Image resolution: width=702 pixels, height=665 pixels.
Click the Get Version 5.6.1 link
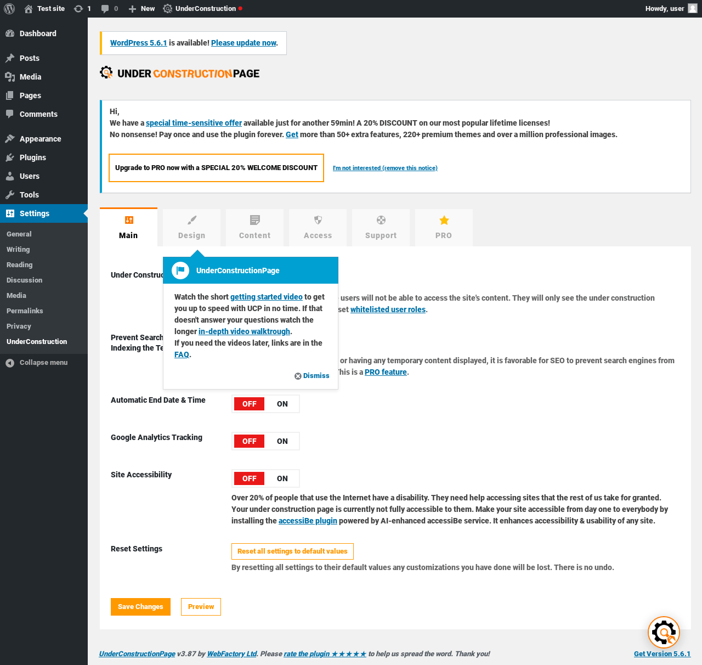[662, 654]
